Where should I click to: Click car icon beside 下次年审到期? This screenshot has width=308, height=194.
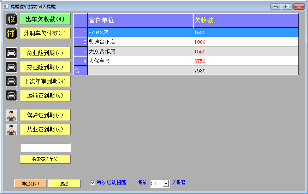pos(11,81)
